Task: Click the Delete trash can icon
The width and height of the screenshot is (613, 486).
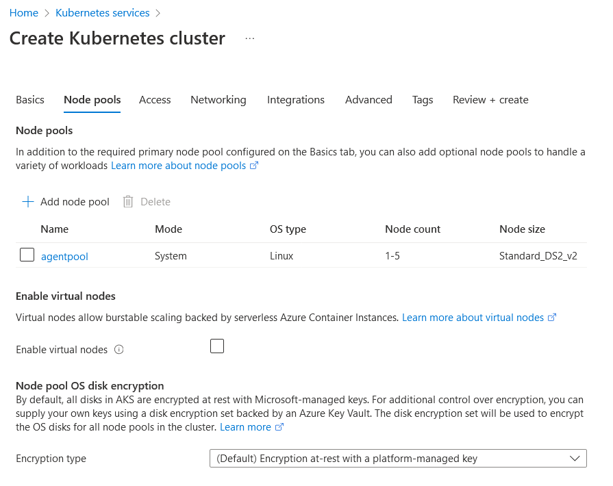Action: tap(127, 201)
